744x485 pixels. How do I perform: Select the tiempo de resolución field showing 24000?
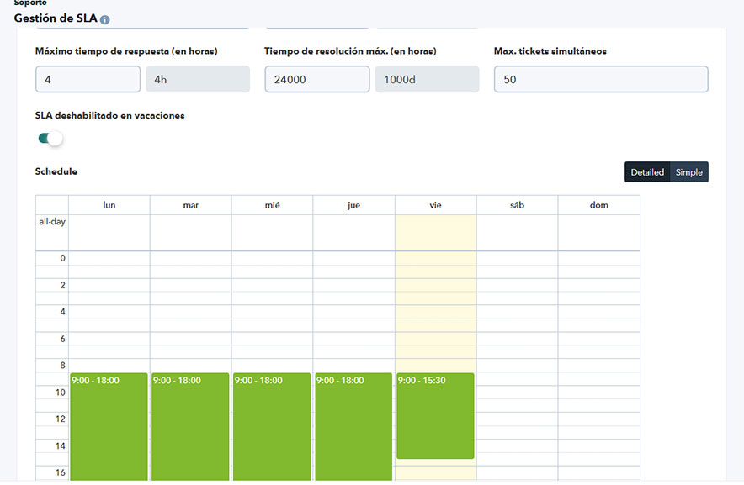point(316,78)
